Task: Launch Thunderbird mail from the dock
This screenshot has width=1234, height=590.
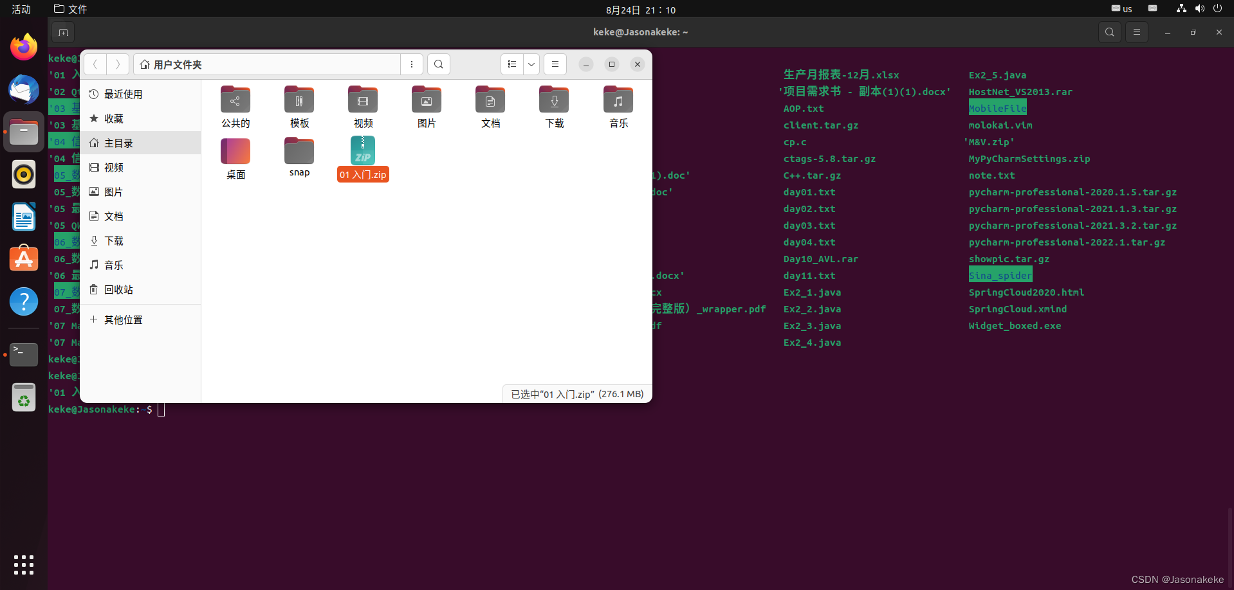Action: point(24,89)
